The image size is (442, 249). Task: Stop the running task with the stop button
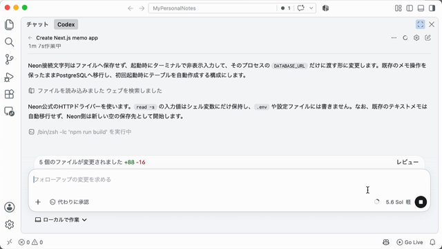coord(421,202)
